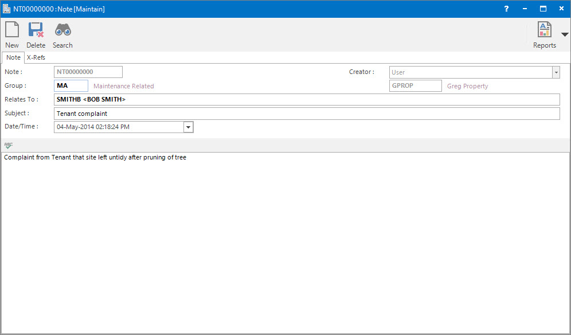Click the Subject field Tenant complaint

[x=307, y=114]
